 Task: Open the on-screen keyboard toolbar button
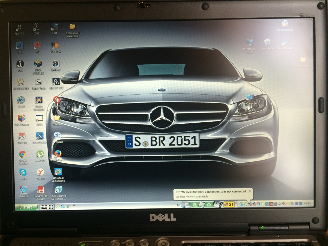pyautogui.click(x=46, y=207)
